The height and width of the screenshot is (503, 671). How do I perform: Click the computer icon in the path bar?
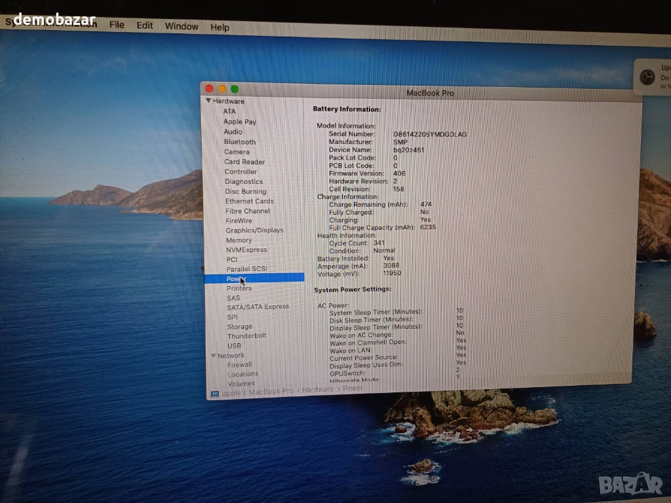(215, 394)
